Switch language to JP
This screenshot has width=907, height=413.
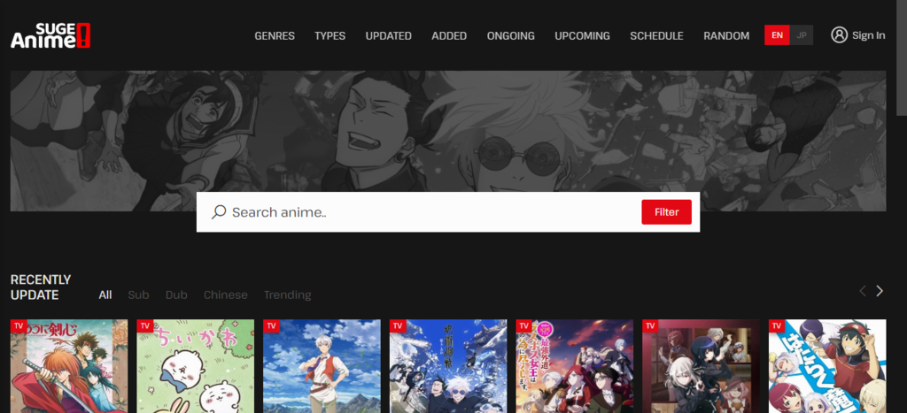801,35
